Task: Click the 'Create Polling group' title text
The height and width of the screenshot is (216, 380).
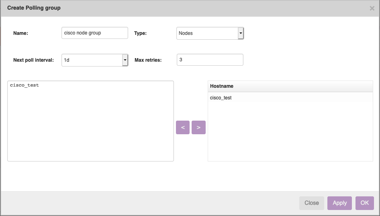Action: pyautogui.click(x=34, y=8)
